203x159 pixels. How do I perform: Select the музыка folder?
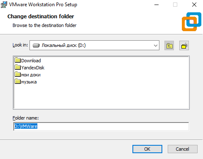pos(26,82)
